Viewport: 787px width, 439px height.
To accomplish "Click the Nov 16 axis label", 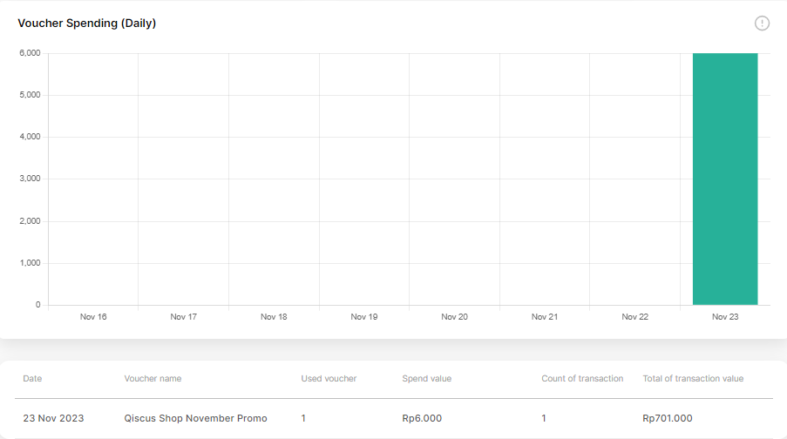I will (x=93, y=316).
